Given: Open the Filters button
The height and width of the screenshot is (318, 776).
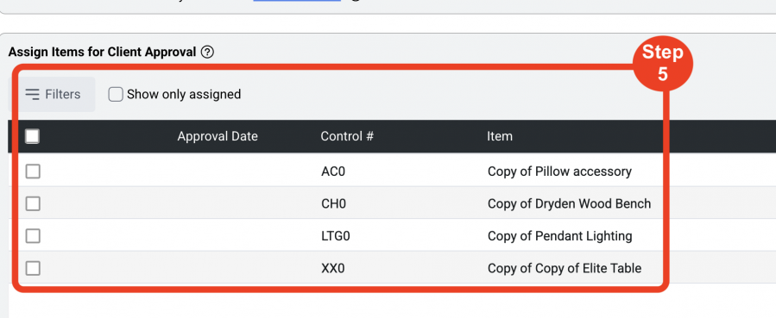Looking at the screenshot, I should 52,94.
